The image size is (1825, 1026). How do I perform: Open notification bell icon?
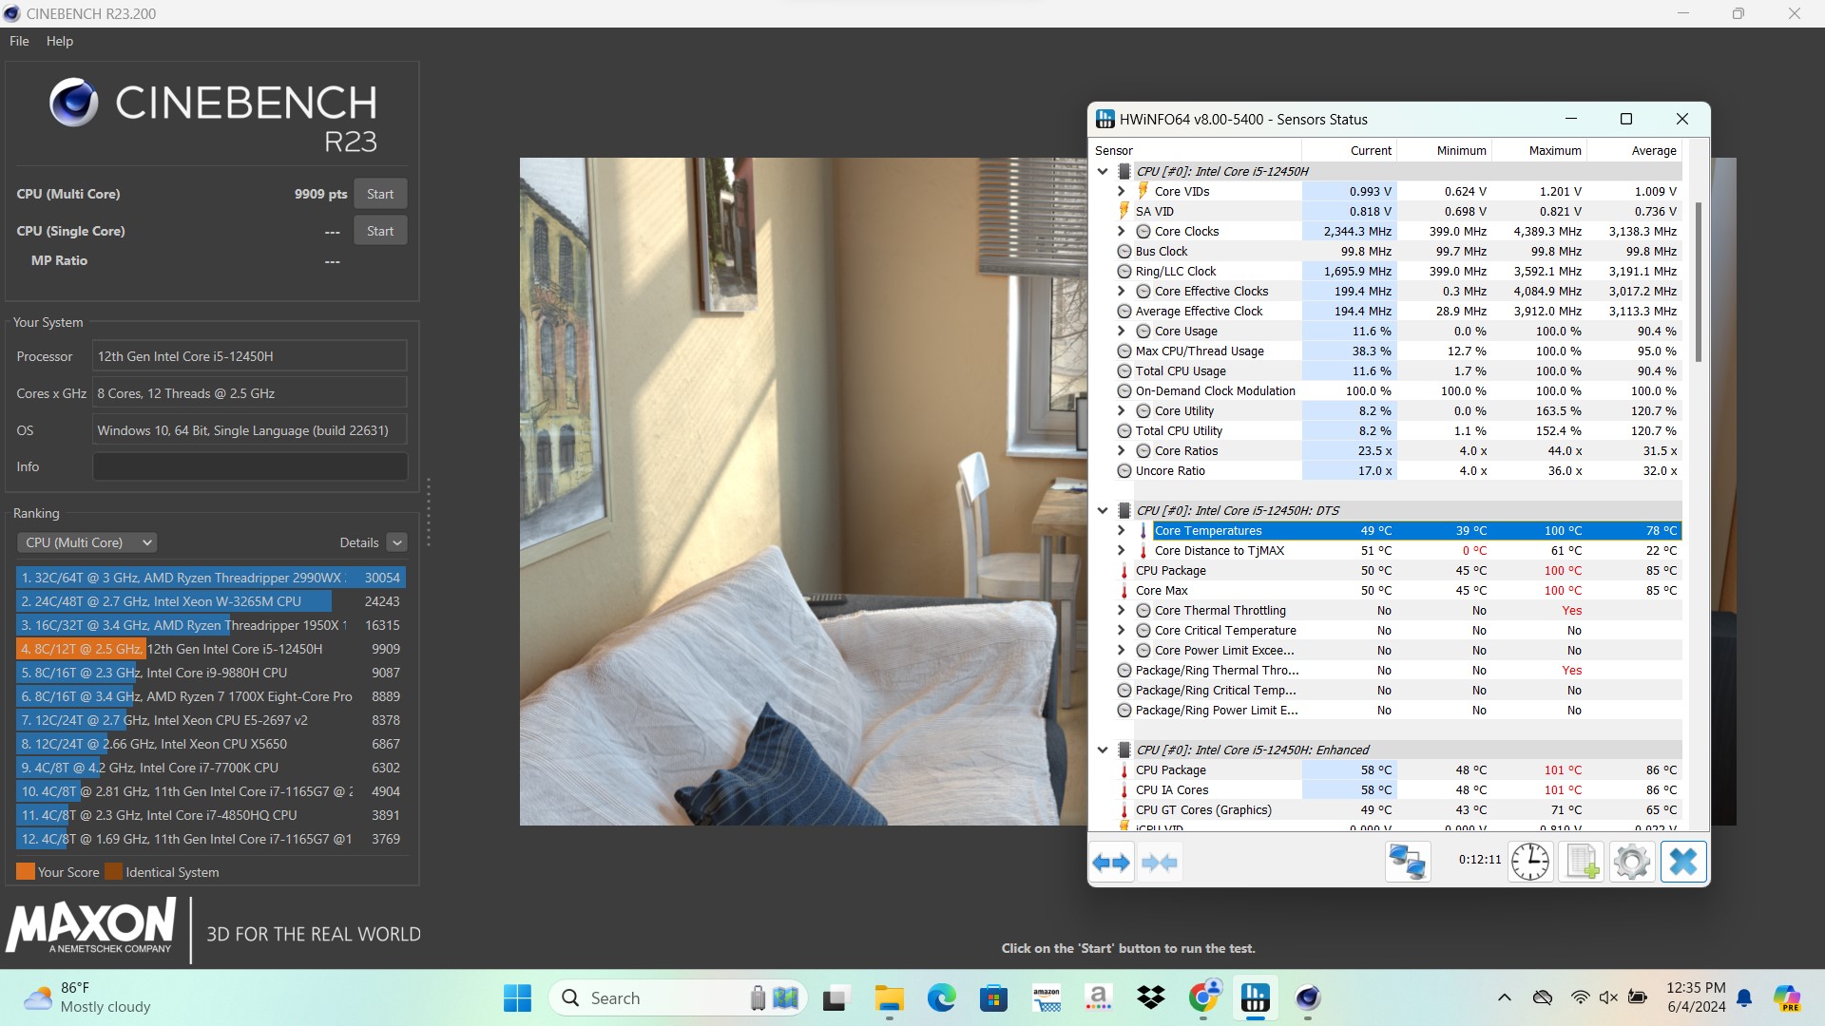point(1745,997)
